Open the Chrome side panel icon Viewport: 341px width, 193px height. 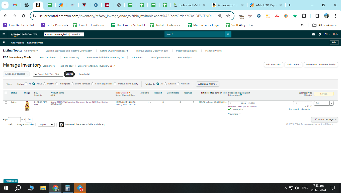(317, 16)
